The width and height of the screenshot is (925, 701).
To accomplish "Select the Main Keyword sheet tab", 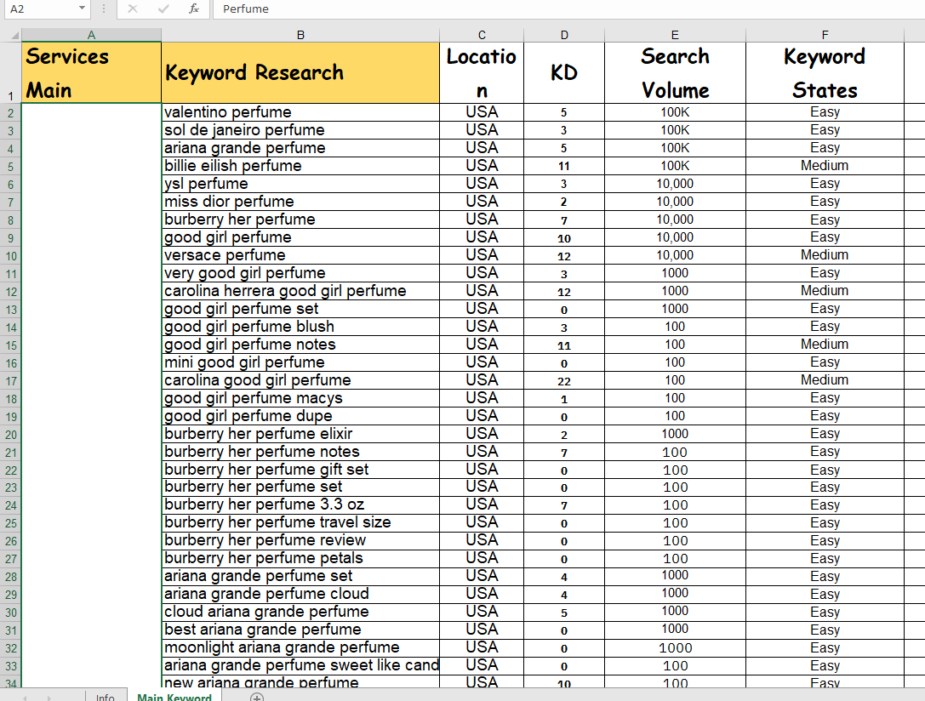I will click(174, 697).
